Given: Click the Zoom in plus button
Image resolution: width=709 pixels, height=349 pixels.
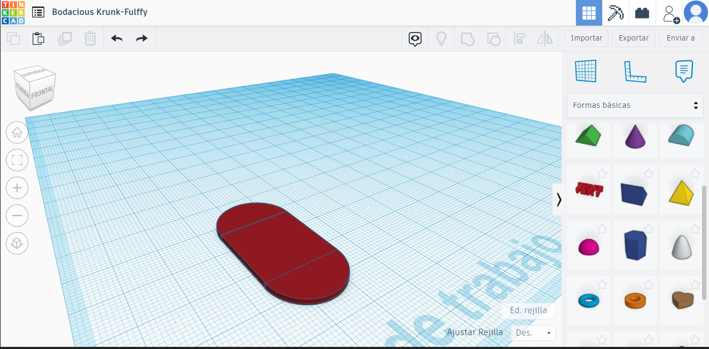Looking at the screenshot, I should click(17, 188).
